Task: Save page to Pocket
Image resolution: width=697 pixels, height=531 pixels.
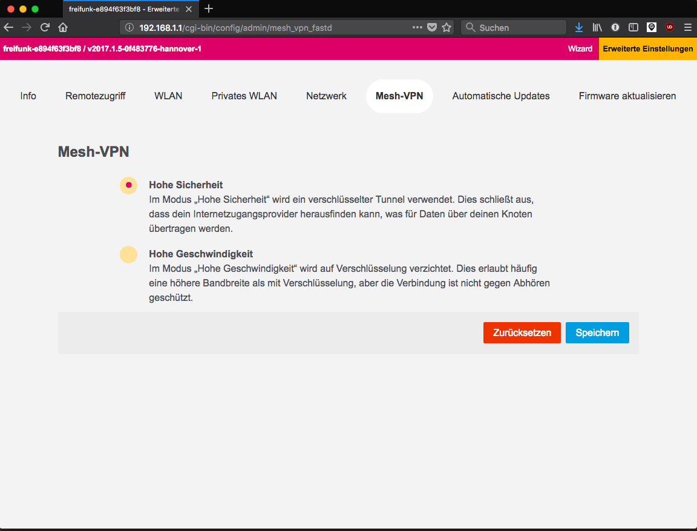Action: tap(432, 27)
